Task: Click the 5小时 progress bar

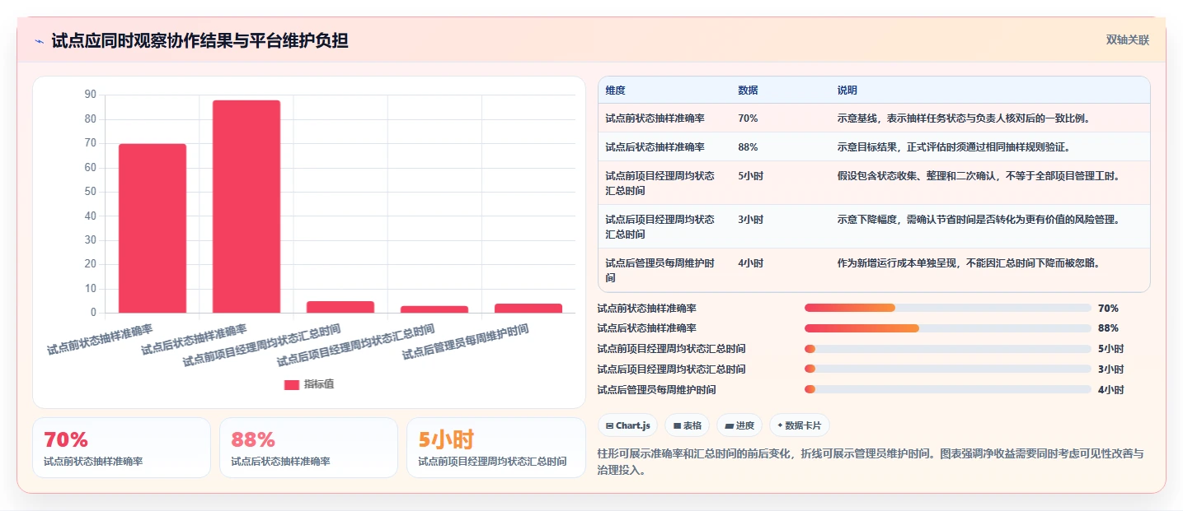Action: 948,349
